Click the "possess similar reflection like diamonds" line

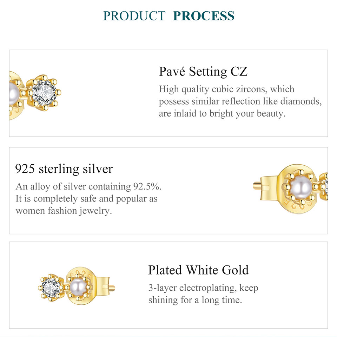click(240, 101)
